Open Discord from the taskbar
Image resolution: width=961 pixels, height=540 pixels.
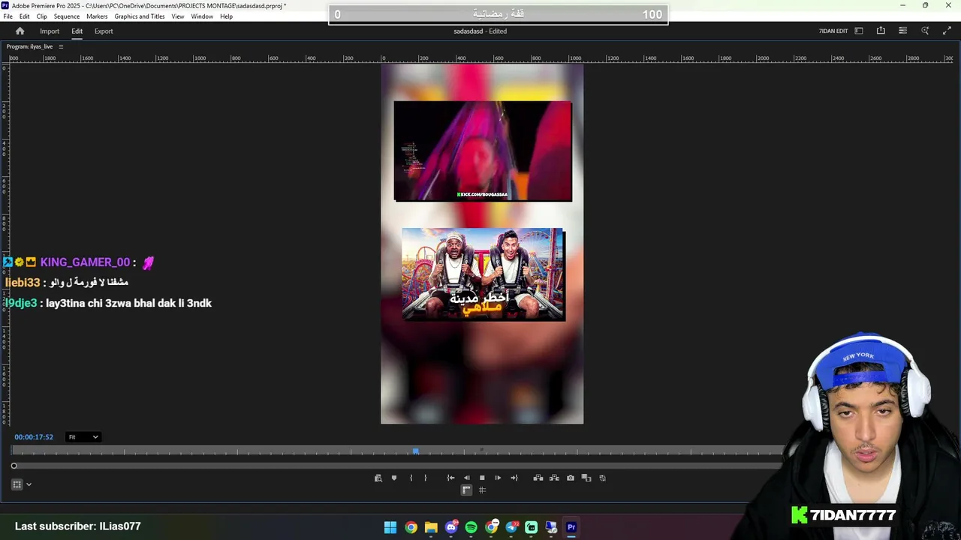(451, 527)
